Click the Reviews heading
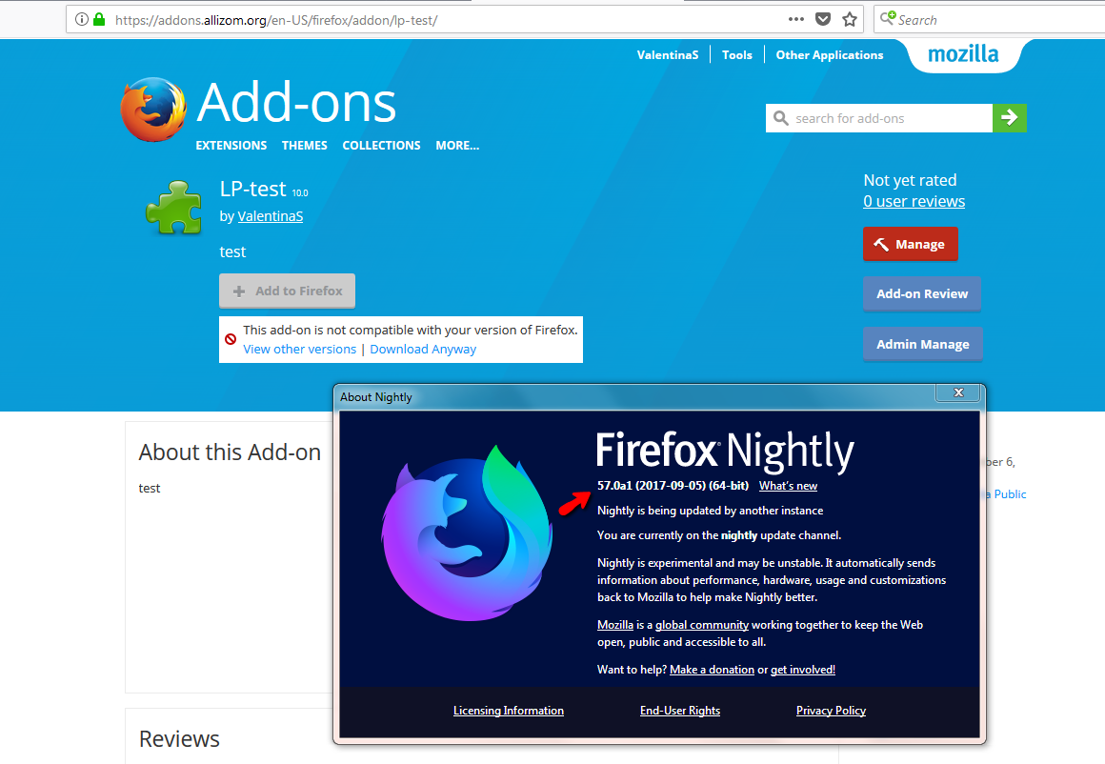The image size is (1105, 764). pos(179,738)
